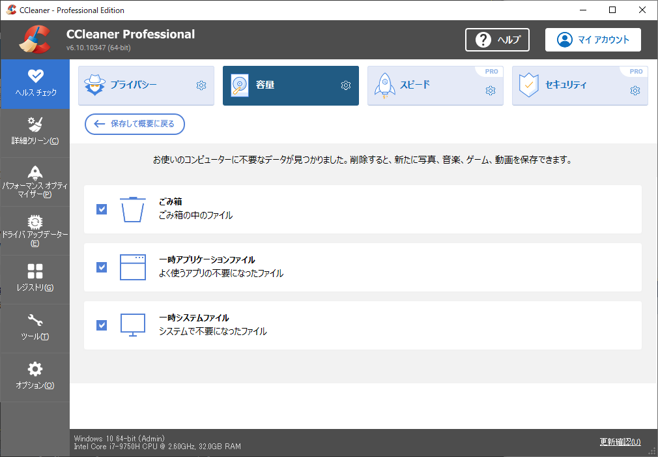Click the CCleaner title bar icon
Screen dimensions: 658x457
(x=11, y=10)
